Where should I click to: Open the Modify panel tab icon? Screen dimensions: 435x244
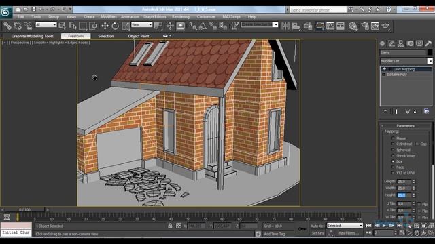point(391,43)
